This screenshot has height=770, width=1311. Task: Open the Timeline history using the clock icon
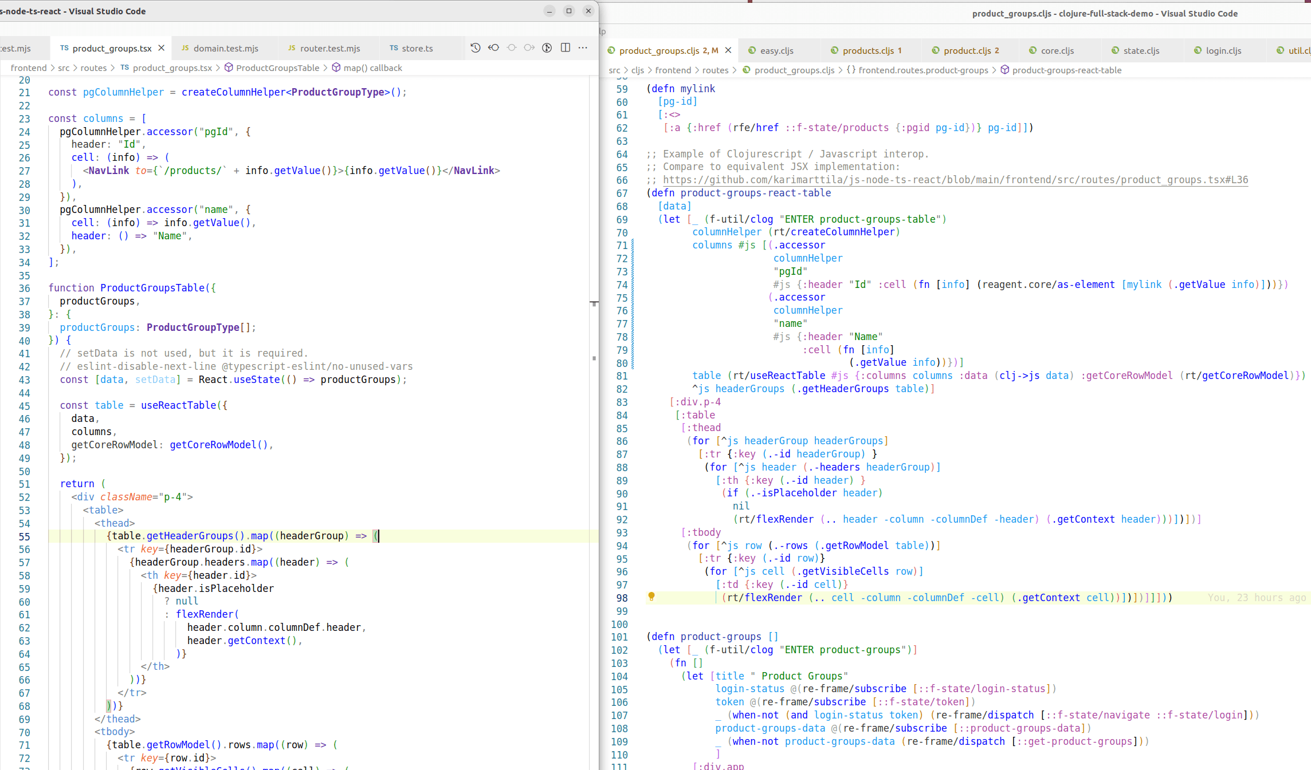click(475, 48)
